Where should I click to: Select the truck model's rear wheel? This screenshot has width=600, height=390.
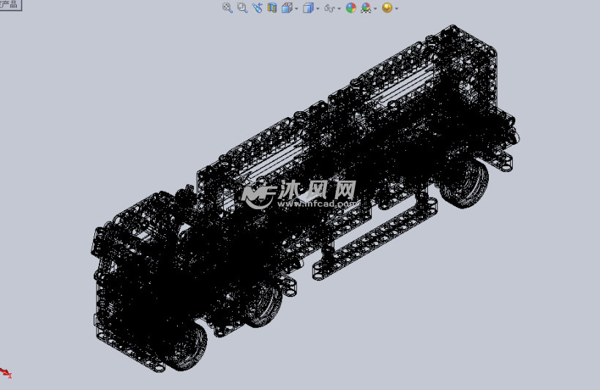click(464, 183)
